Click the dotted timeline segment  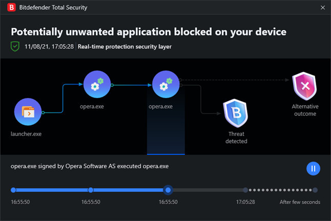pyautogui.click(x=280, y=190)
